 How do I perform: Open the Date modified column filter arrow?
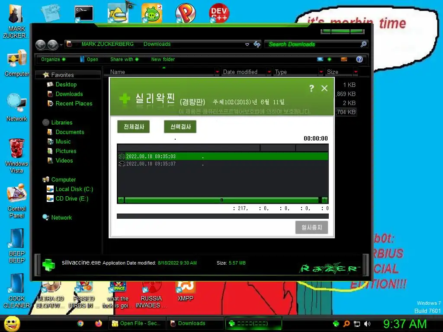(x=269, y=72)
